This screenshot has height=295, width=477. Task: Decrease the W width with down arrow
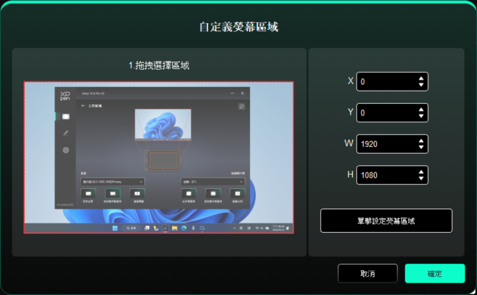(421, 147)
